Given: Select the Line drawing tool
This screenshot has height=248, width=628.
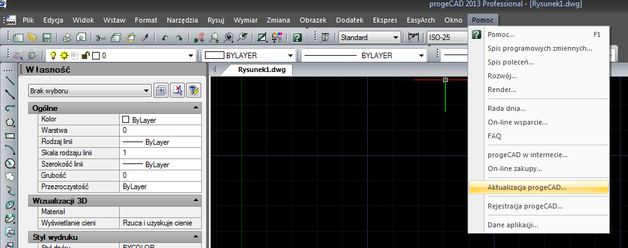Looking at the screenshot, I should [10, 81].
